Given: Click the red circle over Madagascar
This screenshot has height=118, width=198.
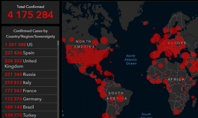Looking at the screenshot, I should 194,102.
